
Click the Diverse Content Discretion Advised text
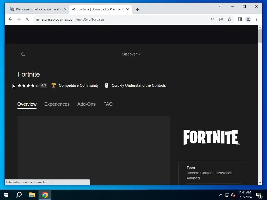point(209,176)
